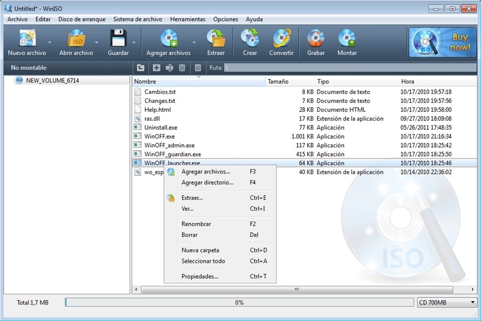Screen dimensions: 481x321
Task: Select NEW_VOLUME_6714 in the tree
Action: coord(53,80)
